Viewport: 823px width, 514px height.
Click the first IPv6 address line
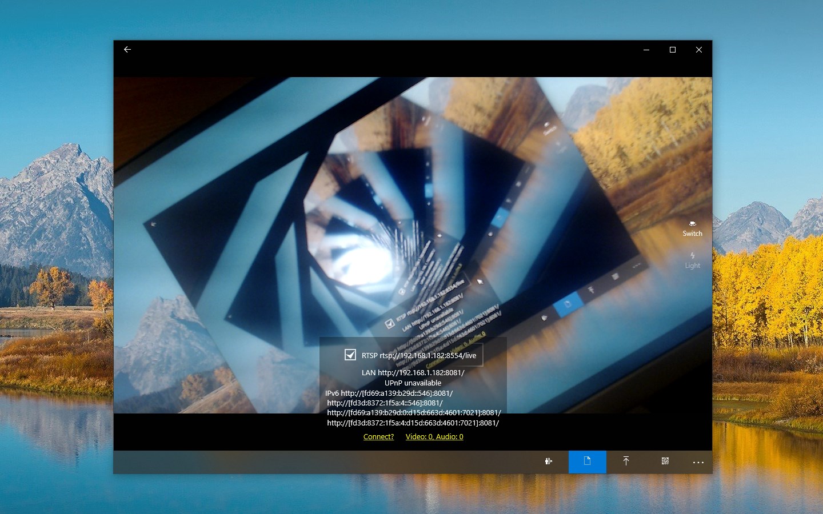(389, 393)
